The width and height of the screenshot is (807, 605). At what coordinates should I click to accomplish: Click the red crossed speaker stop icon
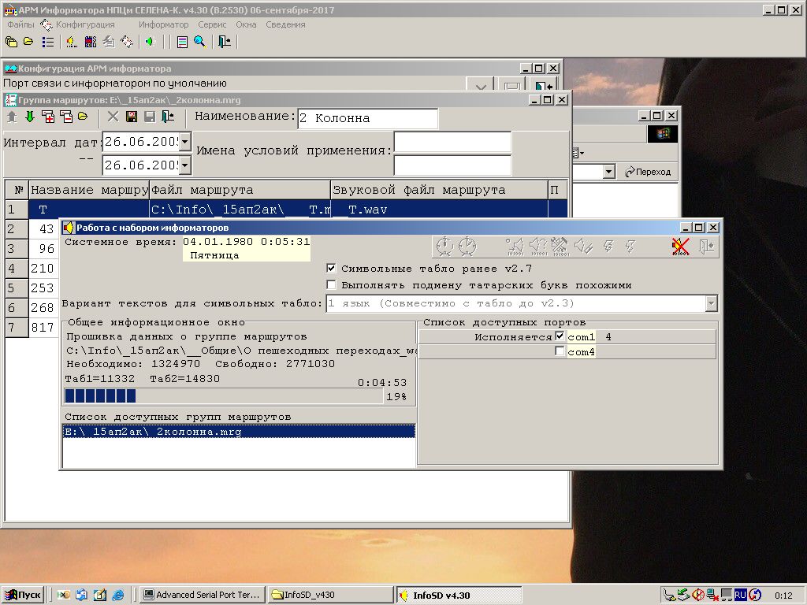[x=680, y=247]
